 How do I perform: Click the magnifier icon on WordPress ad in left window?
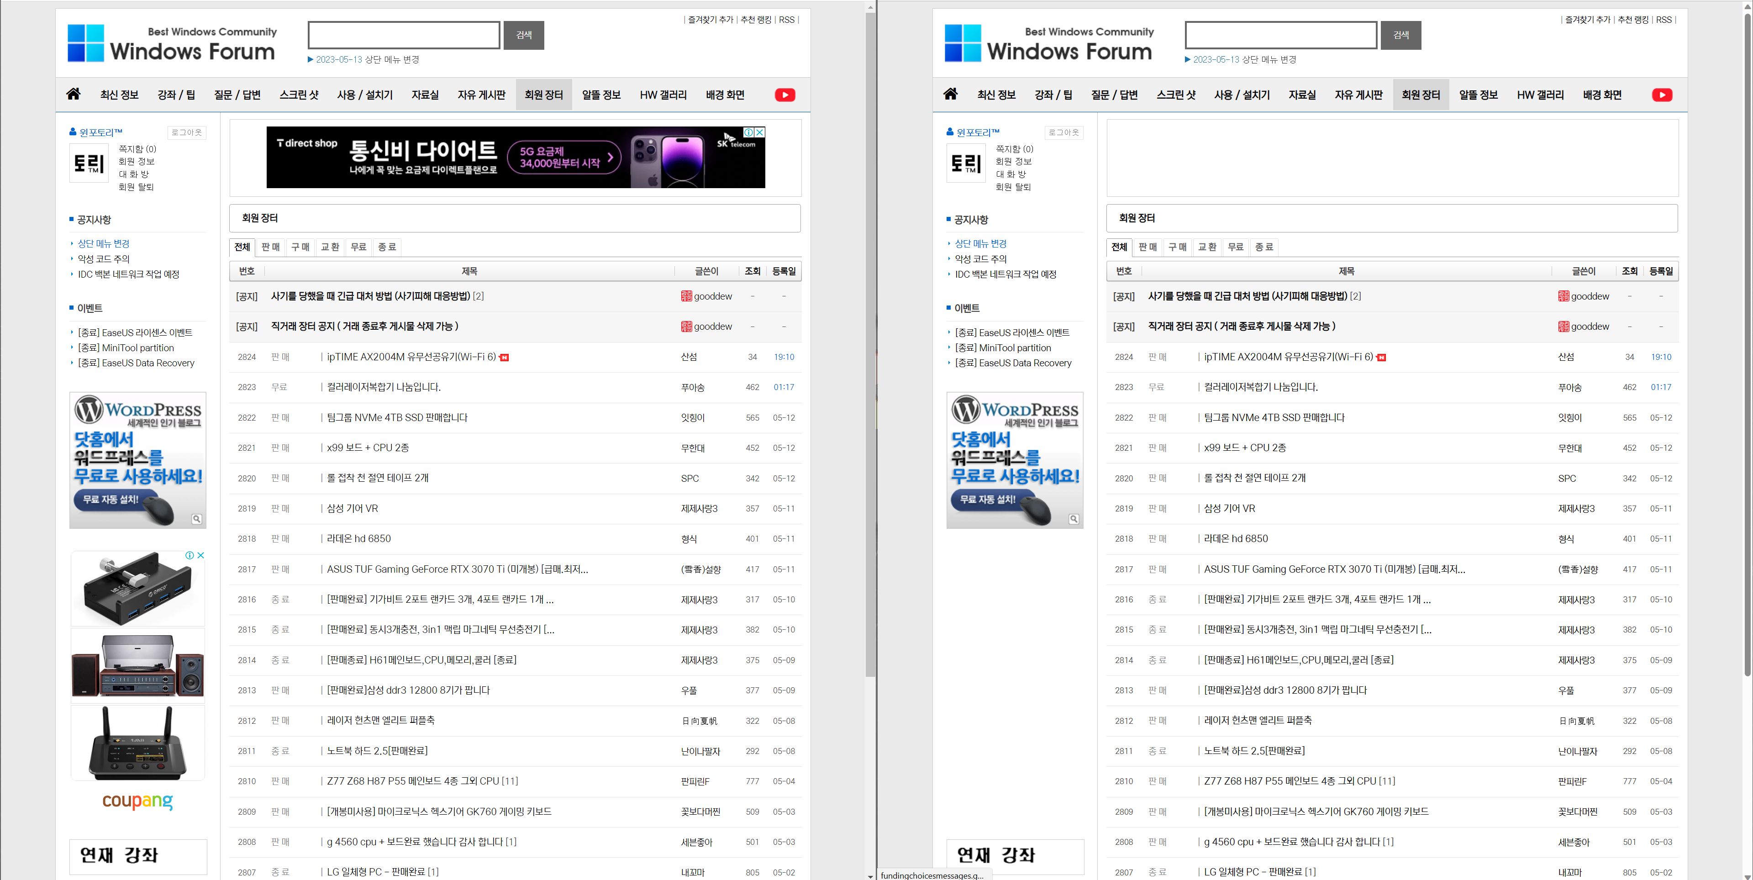(197, 519)
